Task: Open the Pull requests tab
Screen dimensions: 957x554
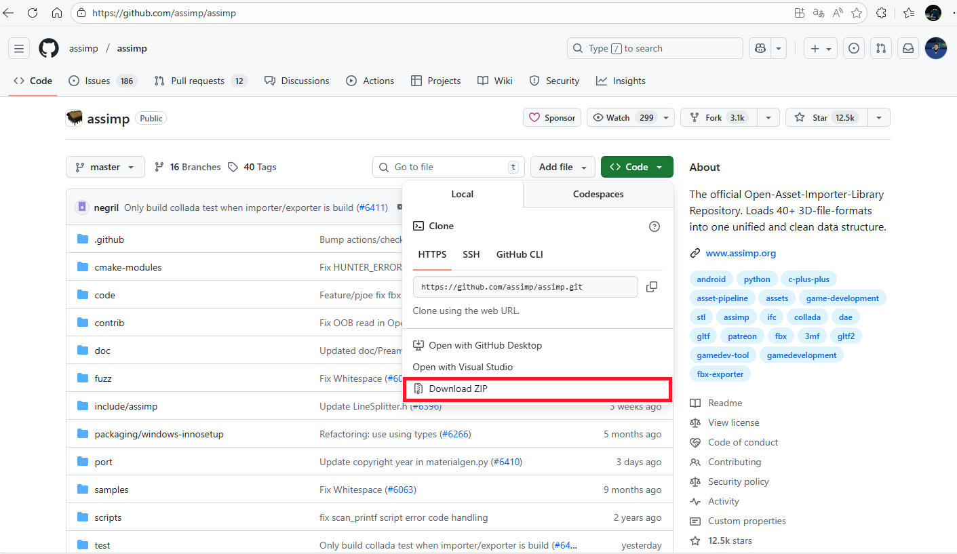Action: click(x=201, y=81)
